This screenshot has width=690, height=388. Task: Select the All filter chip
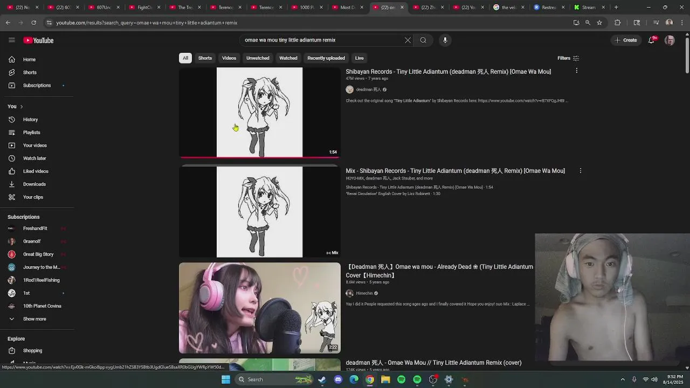pyautogui.click(x=185, y=58)
